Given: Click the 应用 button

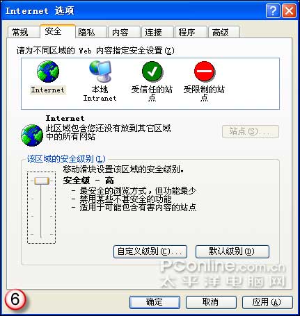Looking at the screenshot, I should [x=267, y=302].
